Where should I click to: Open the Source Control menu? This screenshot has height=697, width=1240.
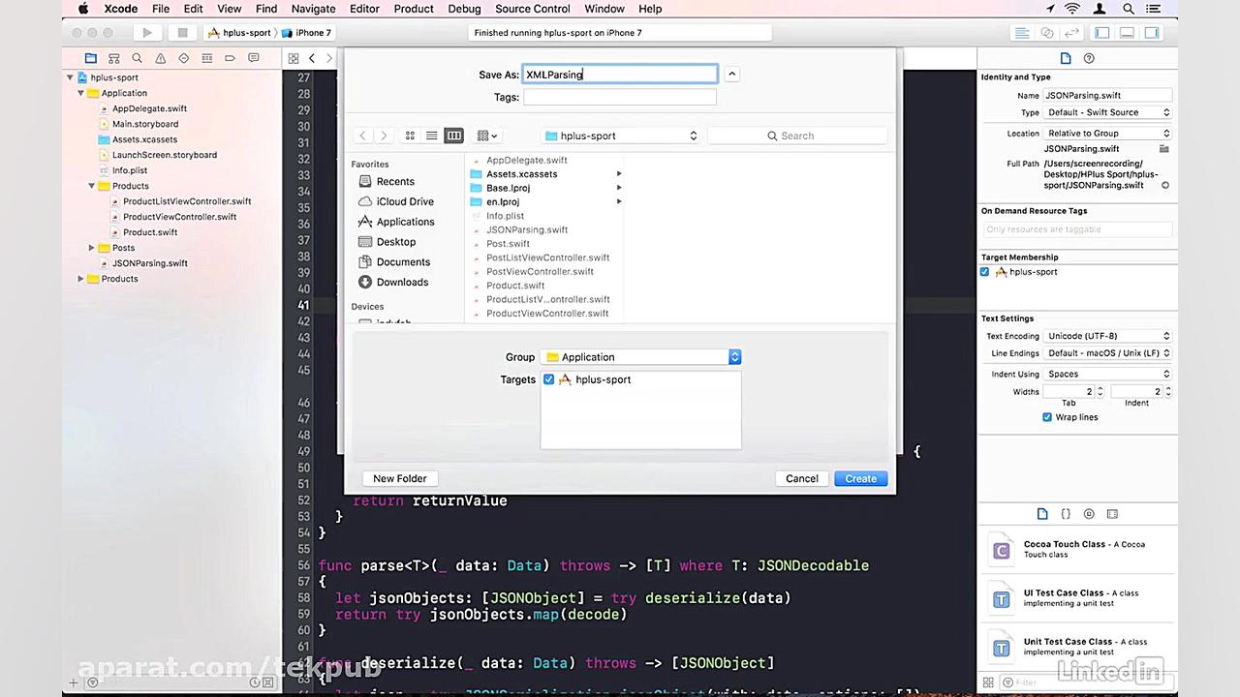[x=532, y=9]
